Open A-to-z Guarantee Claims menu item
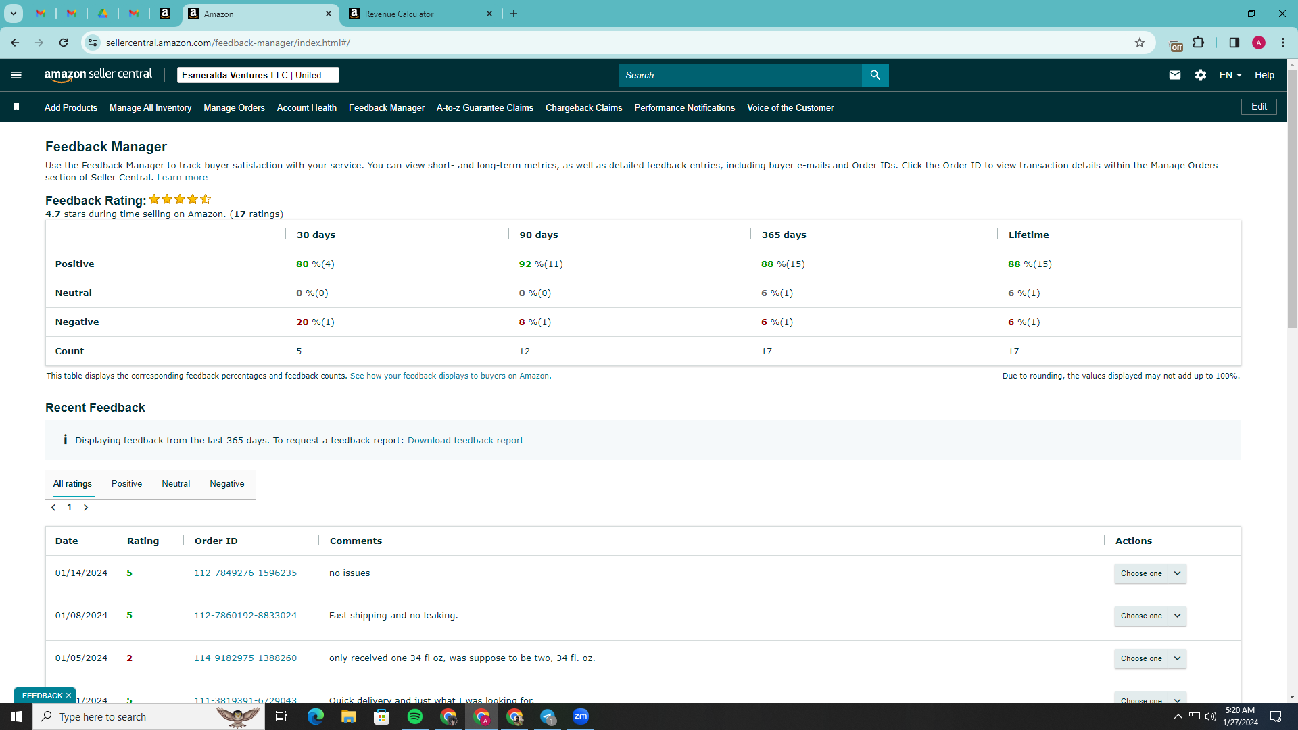This screenshot has width=1298, height=730. pyautogui.click(x=485, y=107)
